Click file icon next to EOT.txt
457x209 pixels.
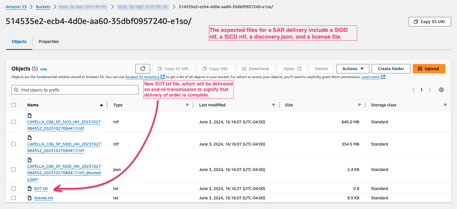pyautogui.click(x=29, y=189)
